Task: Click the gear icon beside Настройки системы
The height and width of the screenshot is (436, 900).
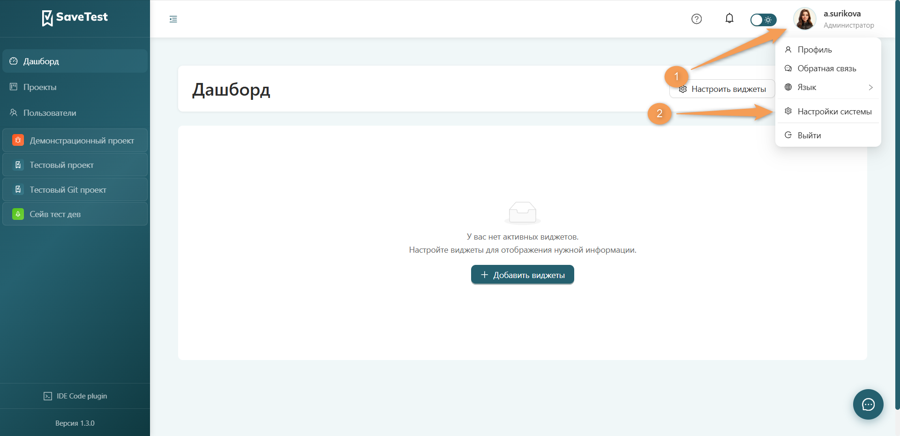Action: pos(788,111)
